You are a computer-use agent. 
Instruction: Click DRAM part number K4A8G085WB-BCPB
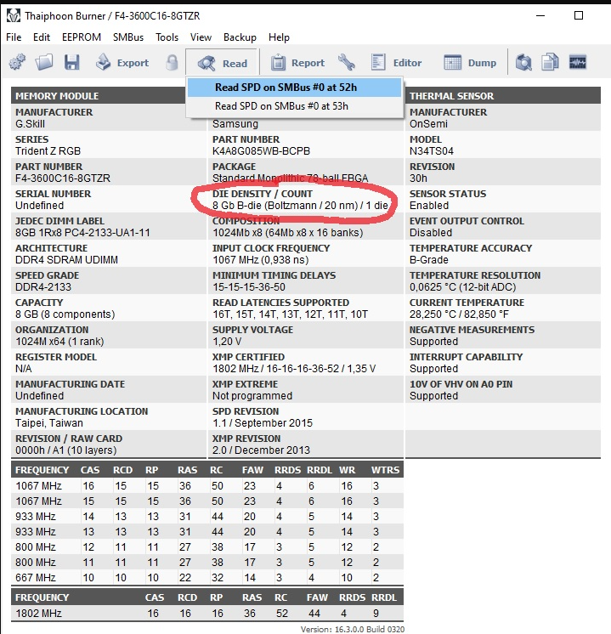[261, 151]
